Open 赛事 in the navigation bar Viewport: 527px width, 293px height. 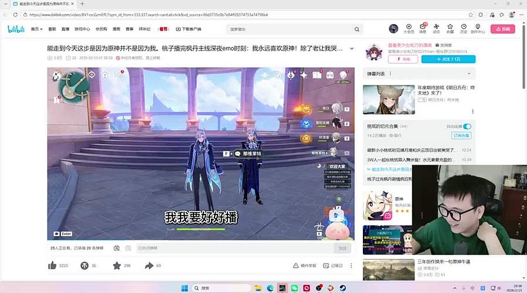click(x=130, y=29)
